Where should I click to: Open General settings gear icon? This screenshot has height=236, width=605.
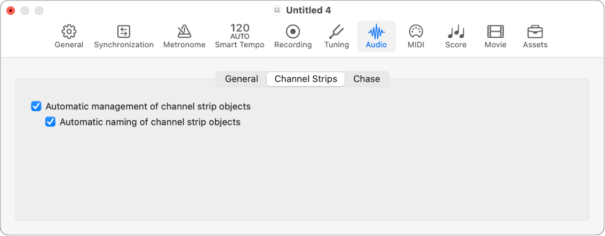click(69, 32)
